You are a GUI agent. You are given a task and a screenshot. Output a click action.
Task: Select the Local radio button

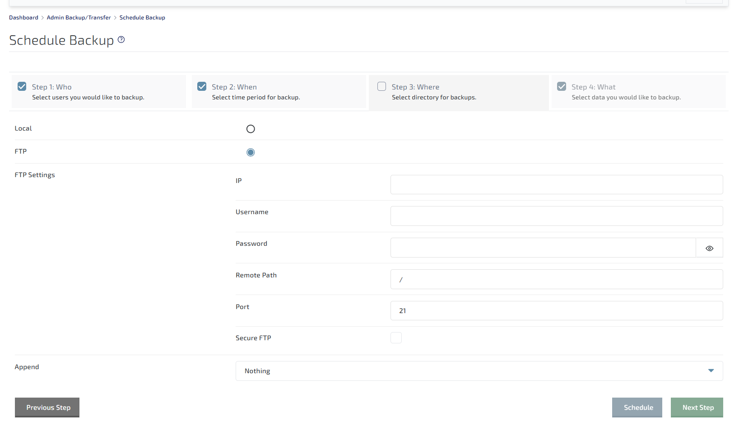click(x=251, y=129)
